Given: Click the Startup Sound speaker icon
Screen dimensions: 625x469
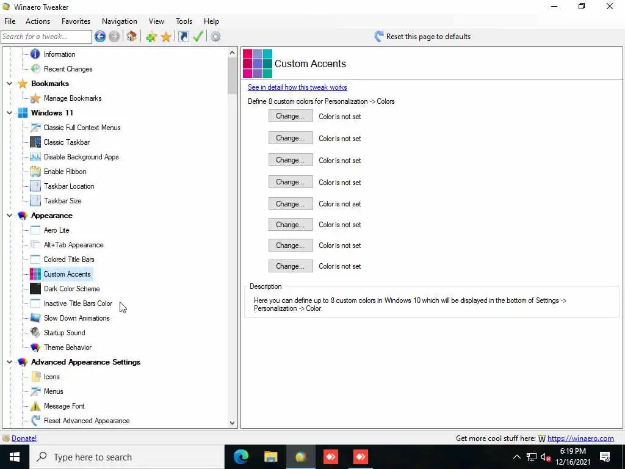Looking at the screenshot, I should click(x=35, y=333).
